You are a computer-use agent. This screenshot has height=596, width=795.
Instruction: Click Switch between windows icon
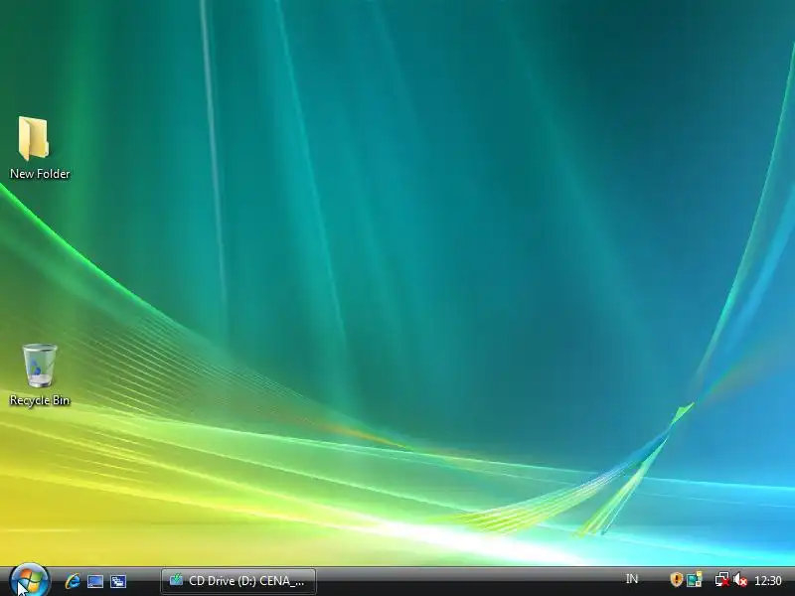[118, 581]
